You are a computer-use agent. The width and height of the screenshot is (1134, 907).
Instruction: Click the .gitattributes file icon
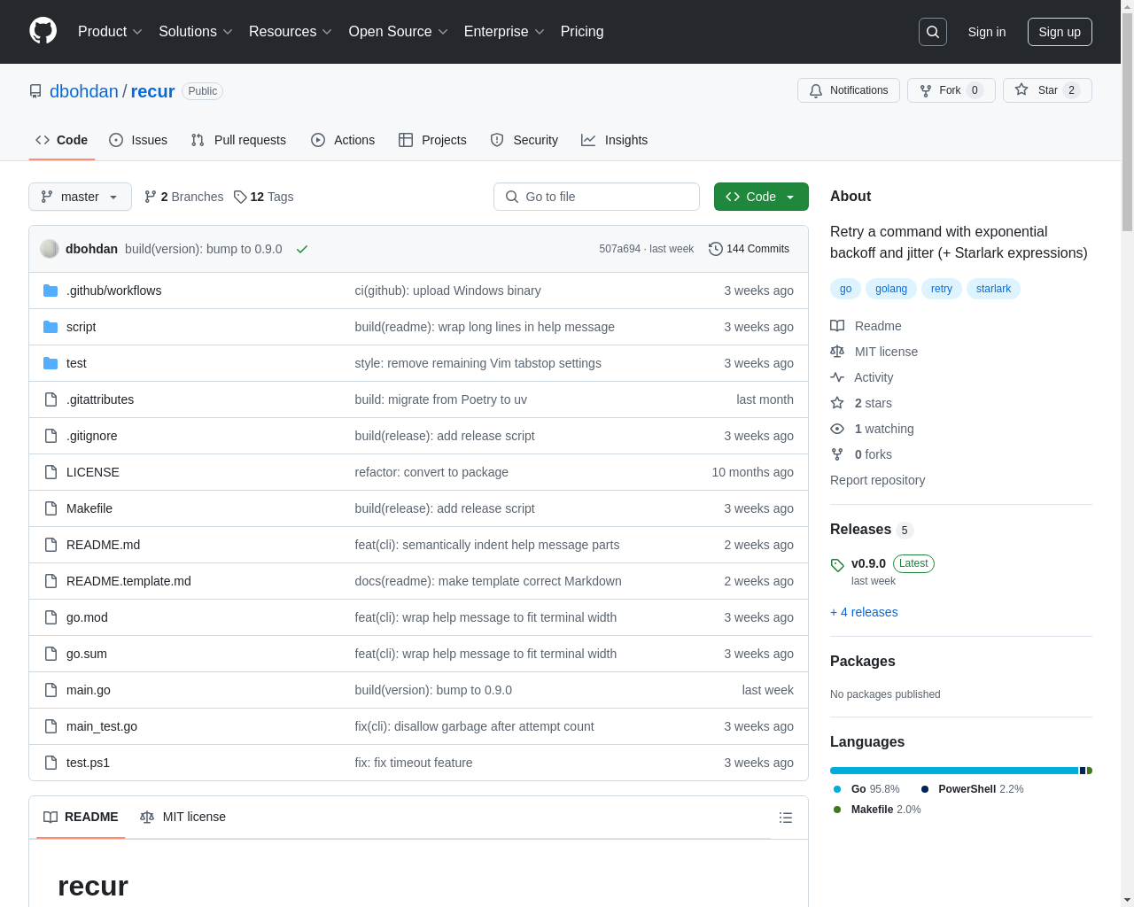[50, 399]
